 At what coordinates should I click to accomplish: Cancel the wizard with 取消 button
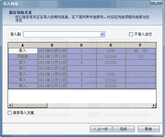click(x=149, y=129)
